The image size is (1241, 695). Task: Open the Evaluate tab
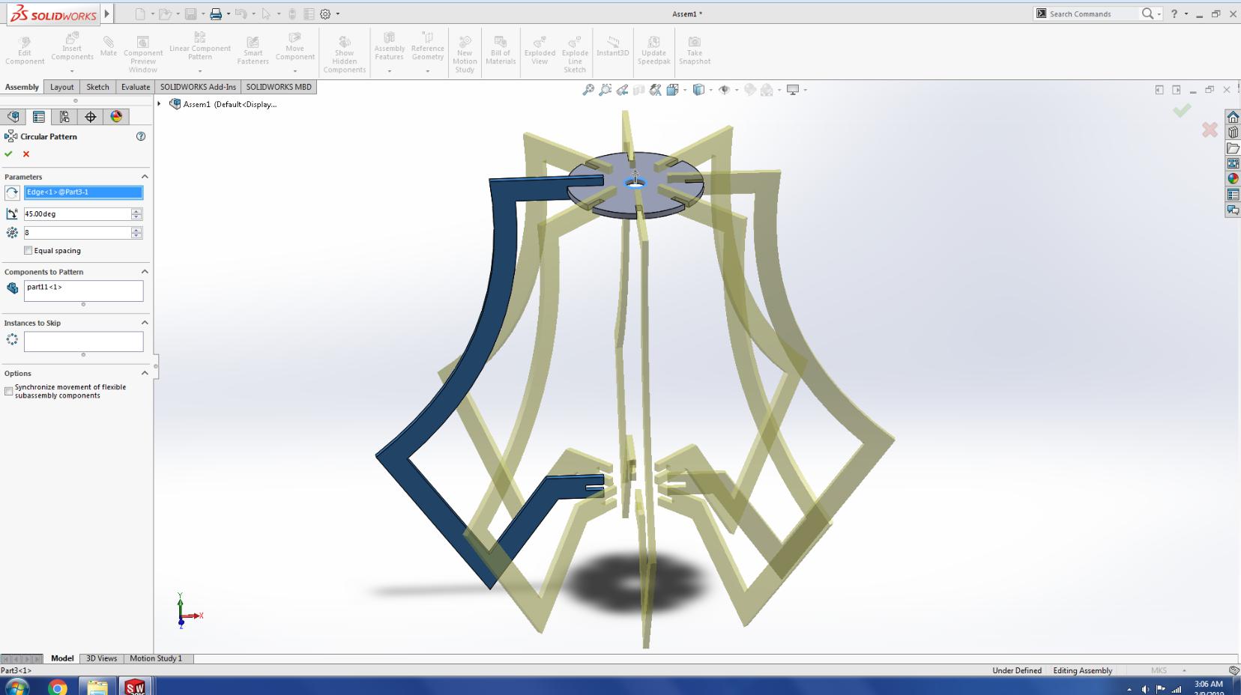(x=136, y=87)
